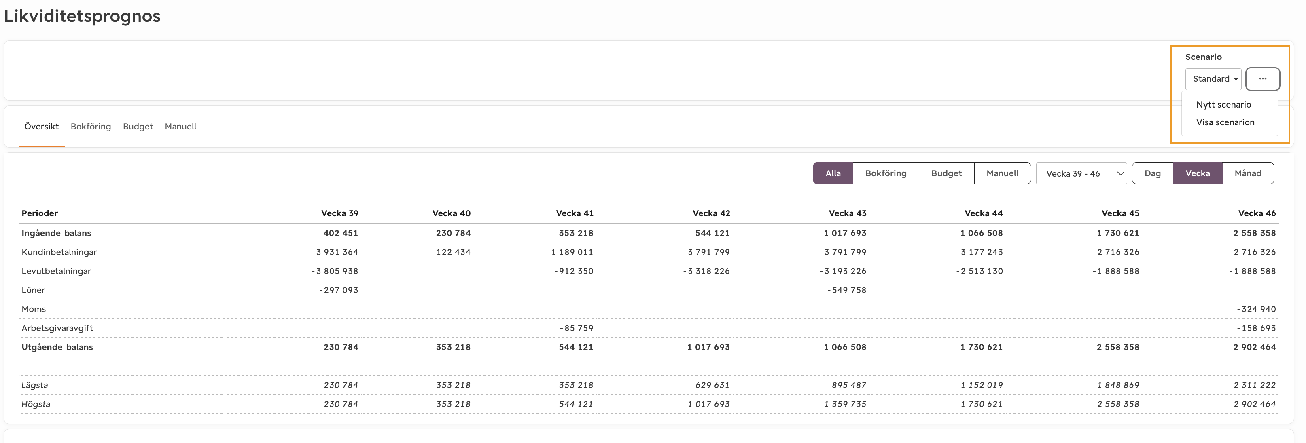Select the Alla filter button
Viewport: 1306px width, 443px height.
pos(833,173)
